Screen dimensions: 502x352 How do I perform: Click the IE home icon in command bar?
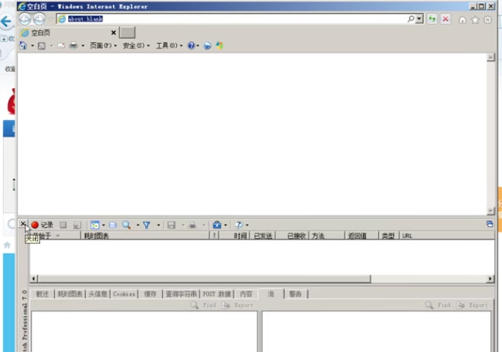pos(23,46)
